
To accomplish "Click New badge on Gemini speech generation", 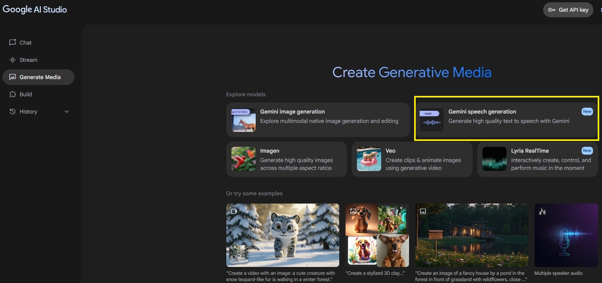I will pos(587,112).
